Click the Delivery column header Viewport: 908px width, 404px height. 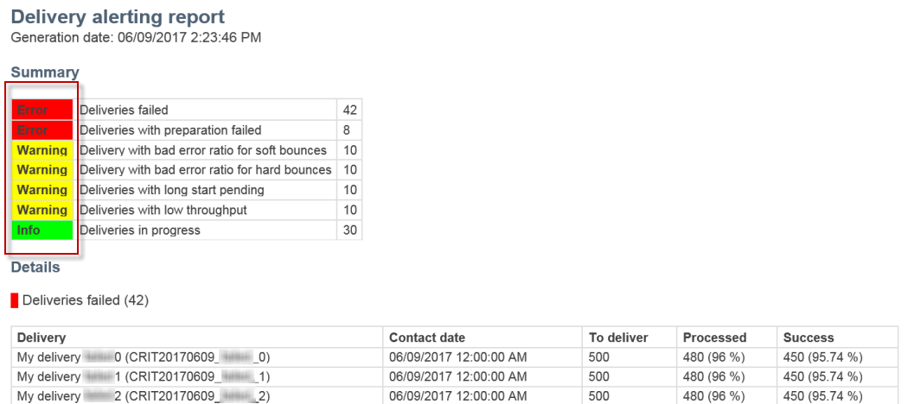click(x=42, y=338)
